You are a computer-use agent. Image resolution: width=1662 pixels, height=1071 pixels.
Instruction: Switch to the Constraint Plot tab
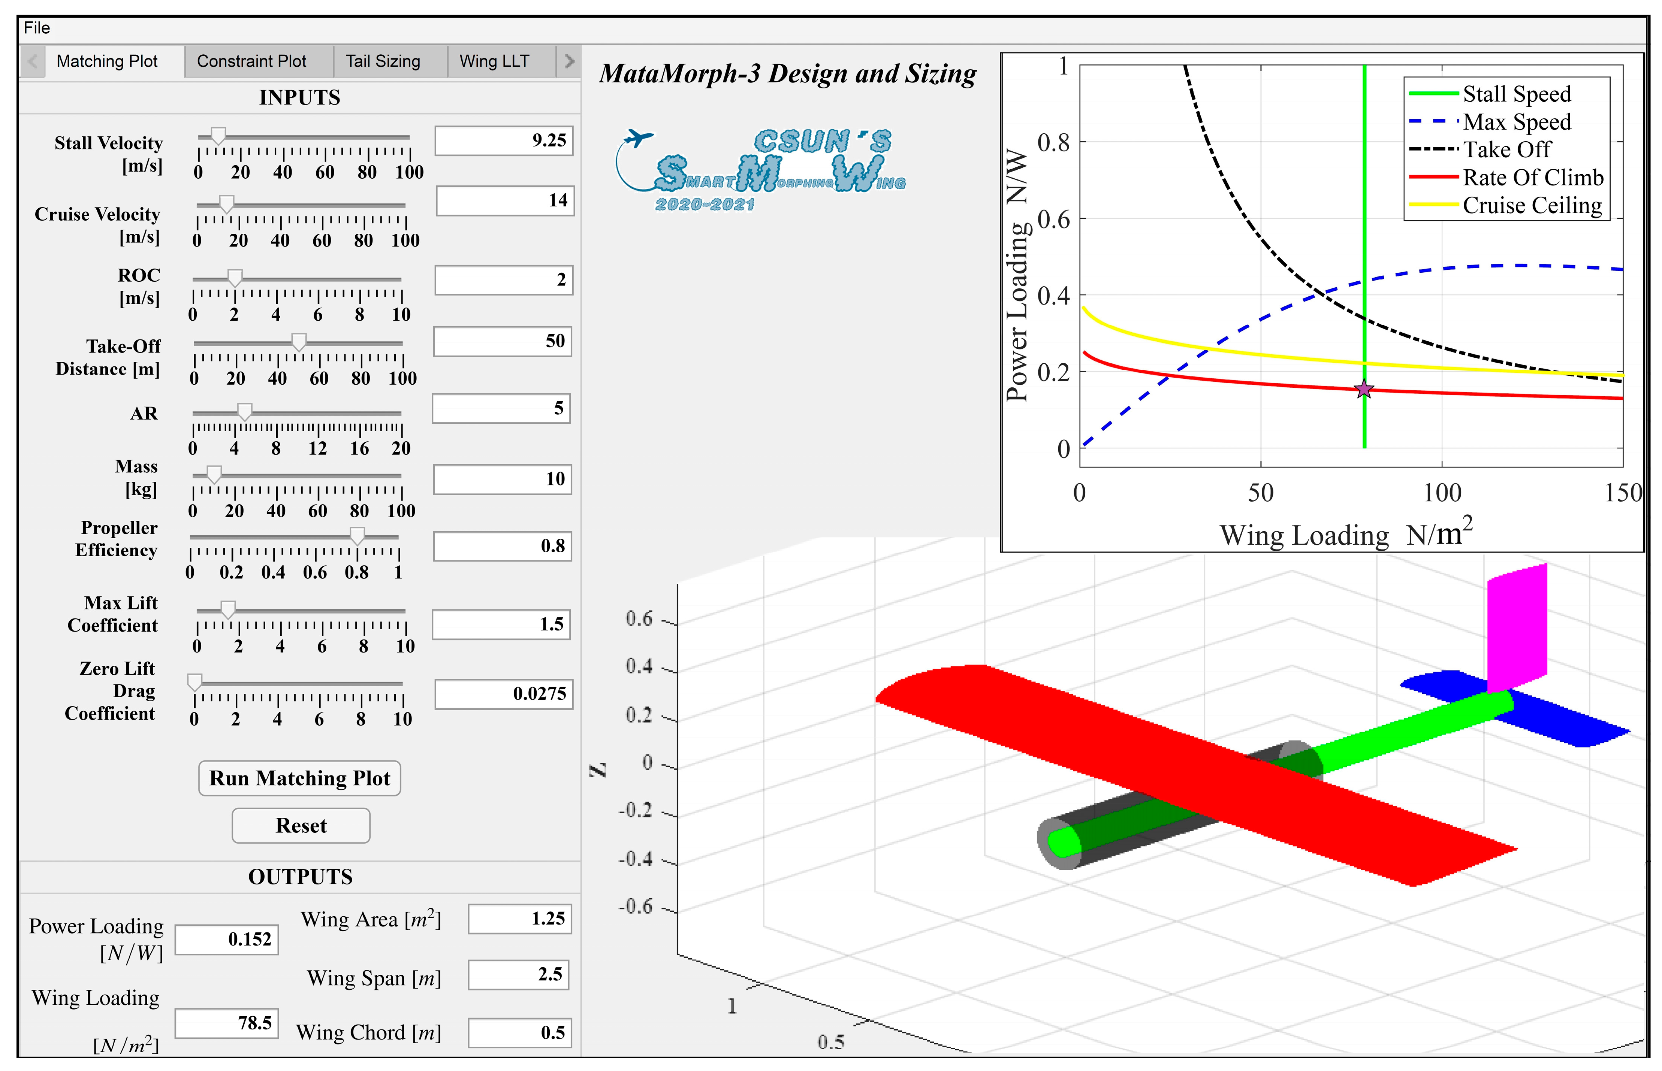pos(251,61)
